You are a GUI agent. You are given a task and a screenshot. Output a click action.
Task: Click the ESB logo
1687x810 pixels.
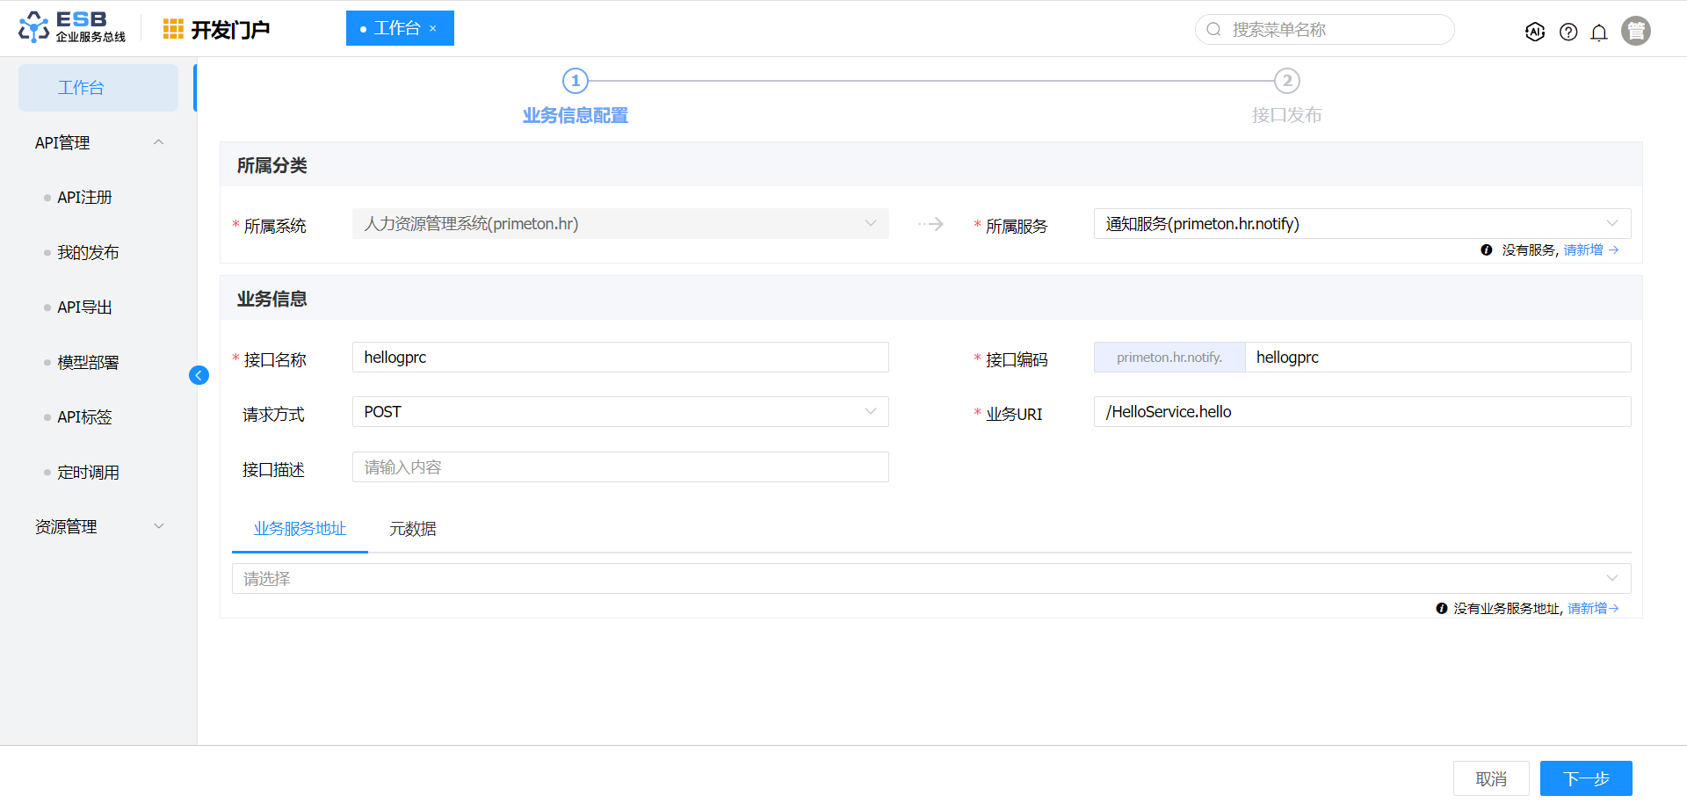click(72, 27)
